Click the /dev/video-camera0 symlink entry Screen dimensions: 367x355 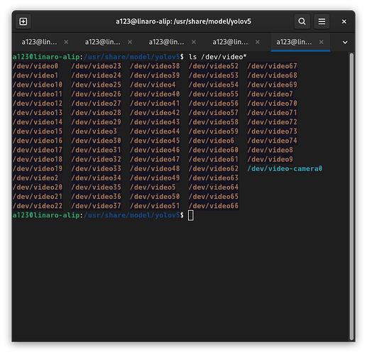coord(285,168)
